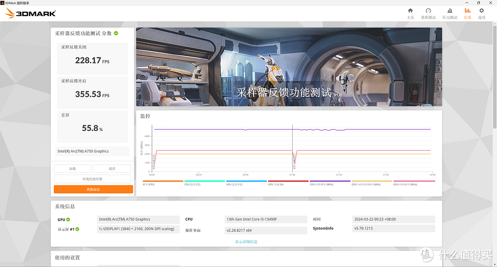Viewport: 497px width, 267px height.
Task: Click the GPU green check icon
Action: point(68,220)
